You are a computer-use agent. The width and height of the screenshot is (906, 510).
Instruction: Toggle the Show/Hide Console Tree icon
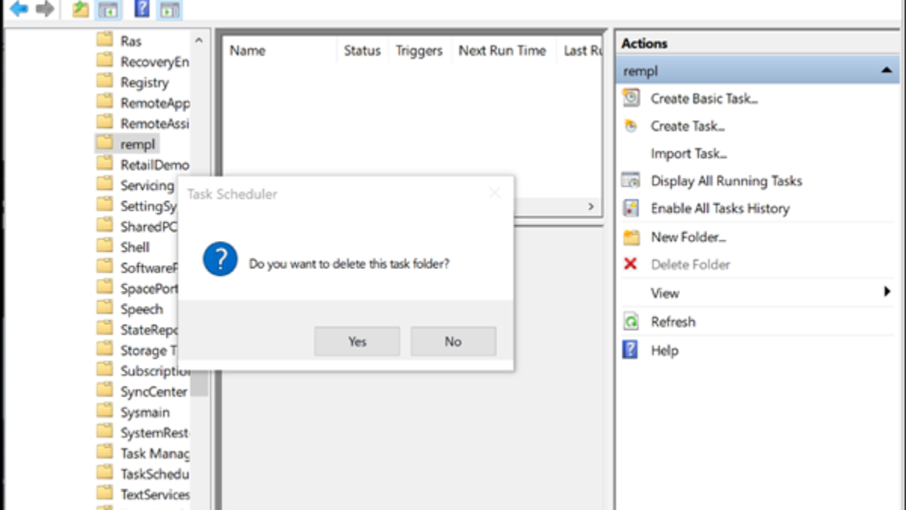[x=108, y=10]
